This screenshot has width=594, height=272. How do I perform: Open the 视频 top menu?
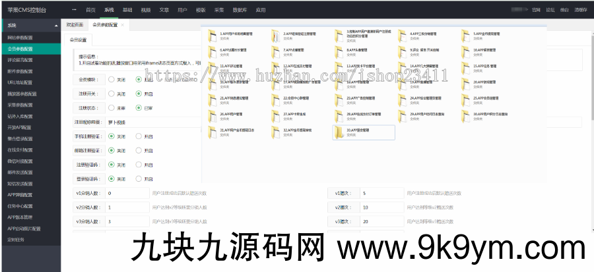click(145, 10)
